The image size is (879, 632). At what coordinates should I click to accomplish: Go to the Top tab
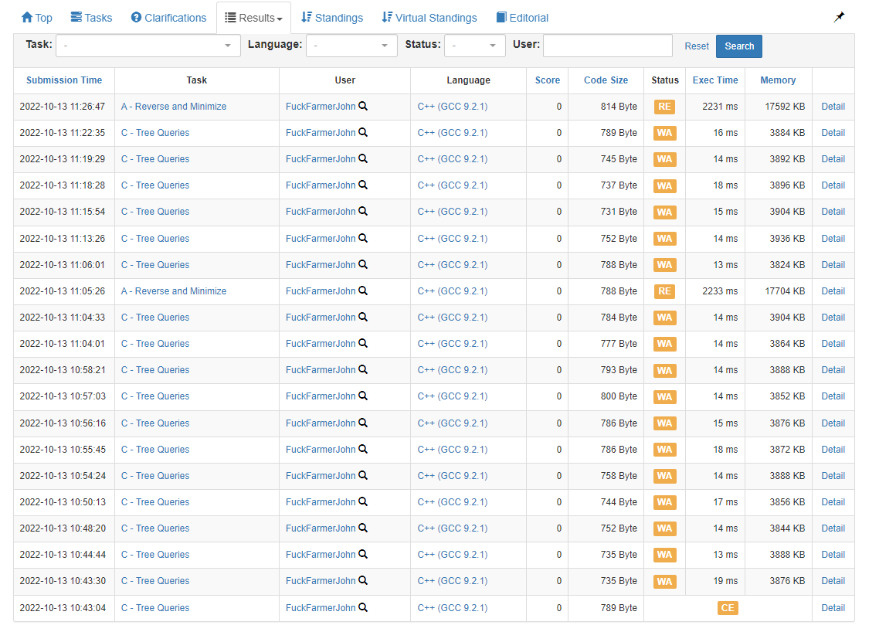(x=37, y=18)
